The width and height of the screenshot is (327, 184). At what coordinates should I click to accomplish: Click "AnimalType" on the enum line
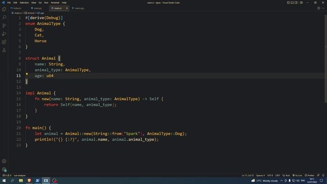pos(49,24)
